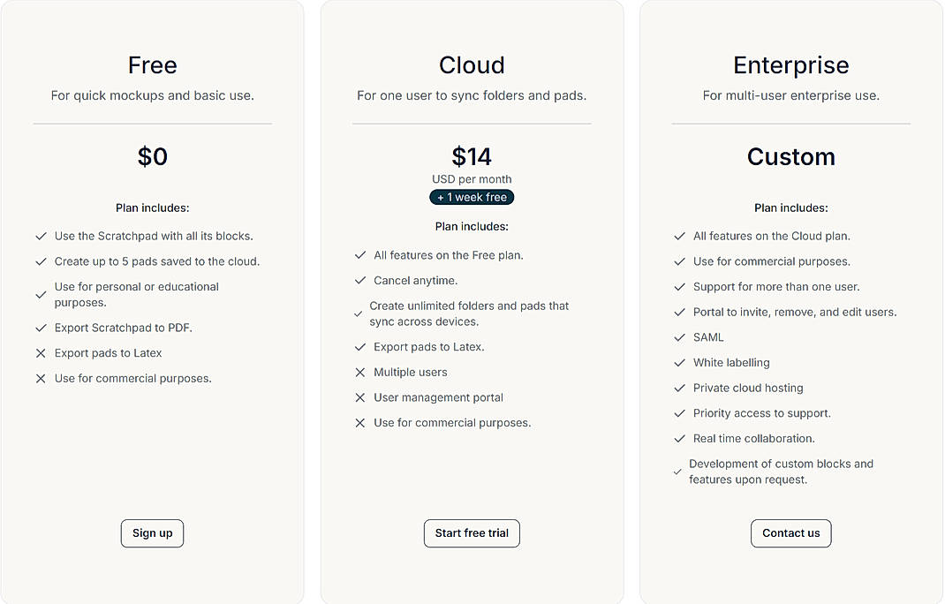
Task: Click the checkmark next to 'White labelling'
Action: click(x=679, y=362)
